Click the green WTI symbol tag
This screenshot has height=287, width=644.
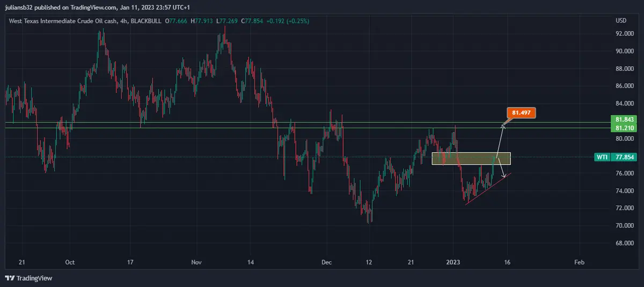click(602, 158)
